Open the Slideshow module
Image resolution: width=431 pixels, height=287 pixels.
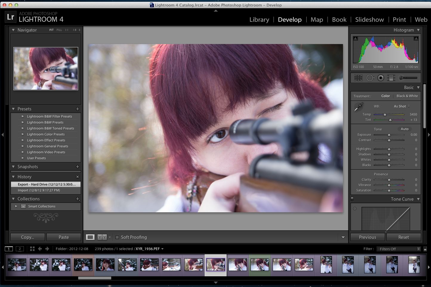[370, 20]
